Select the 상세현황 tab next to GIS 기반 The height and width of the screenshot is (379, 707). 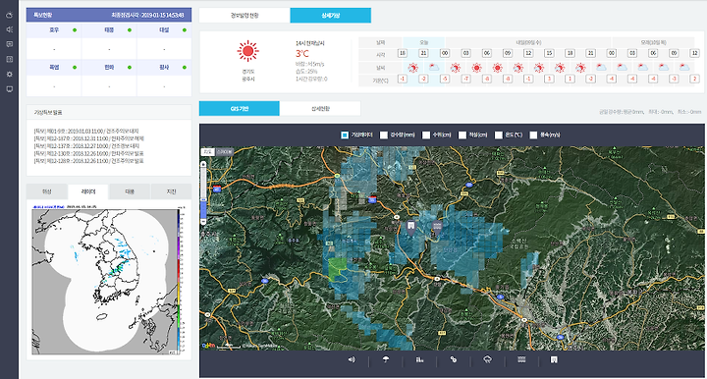320,109
